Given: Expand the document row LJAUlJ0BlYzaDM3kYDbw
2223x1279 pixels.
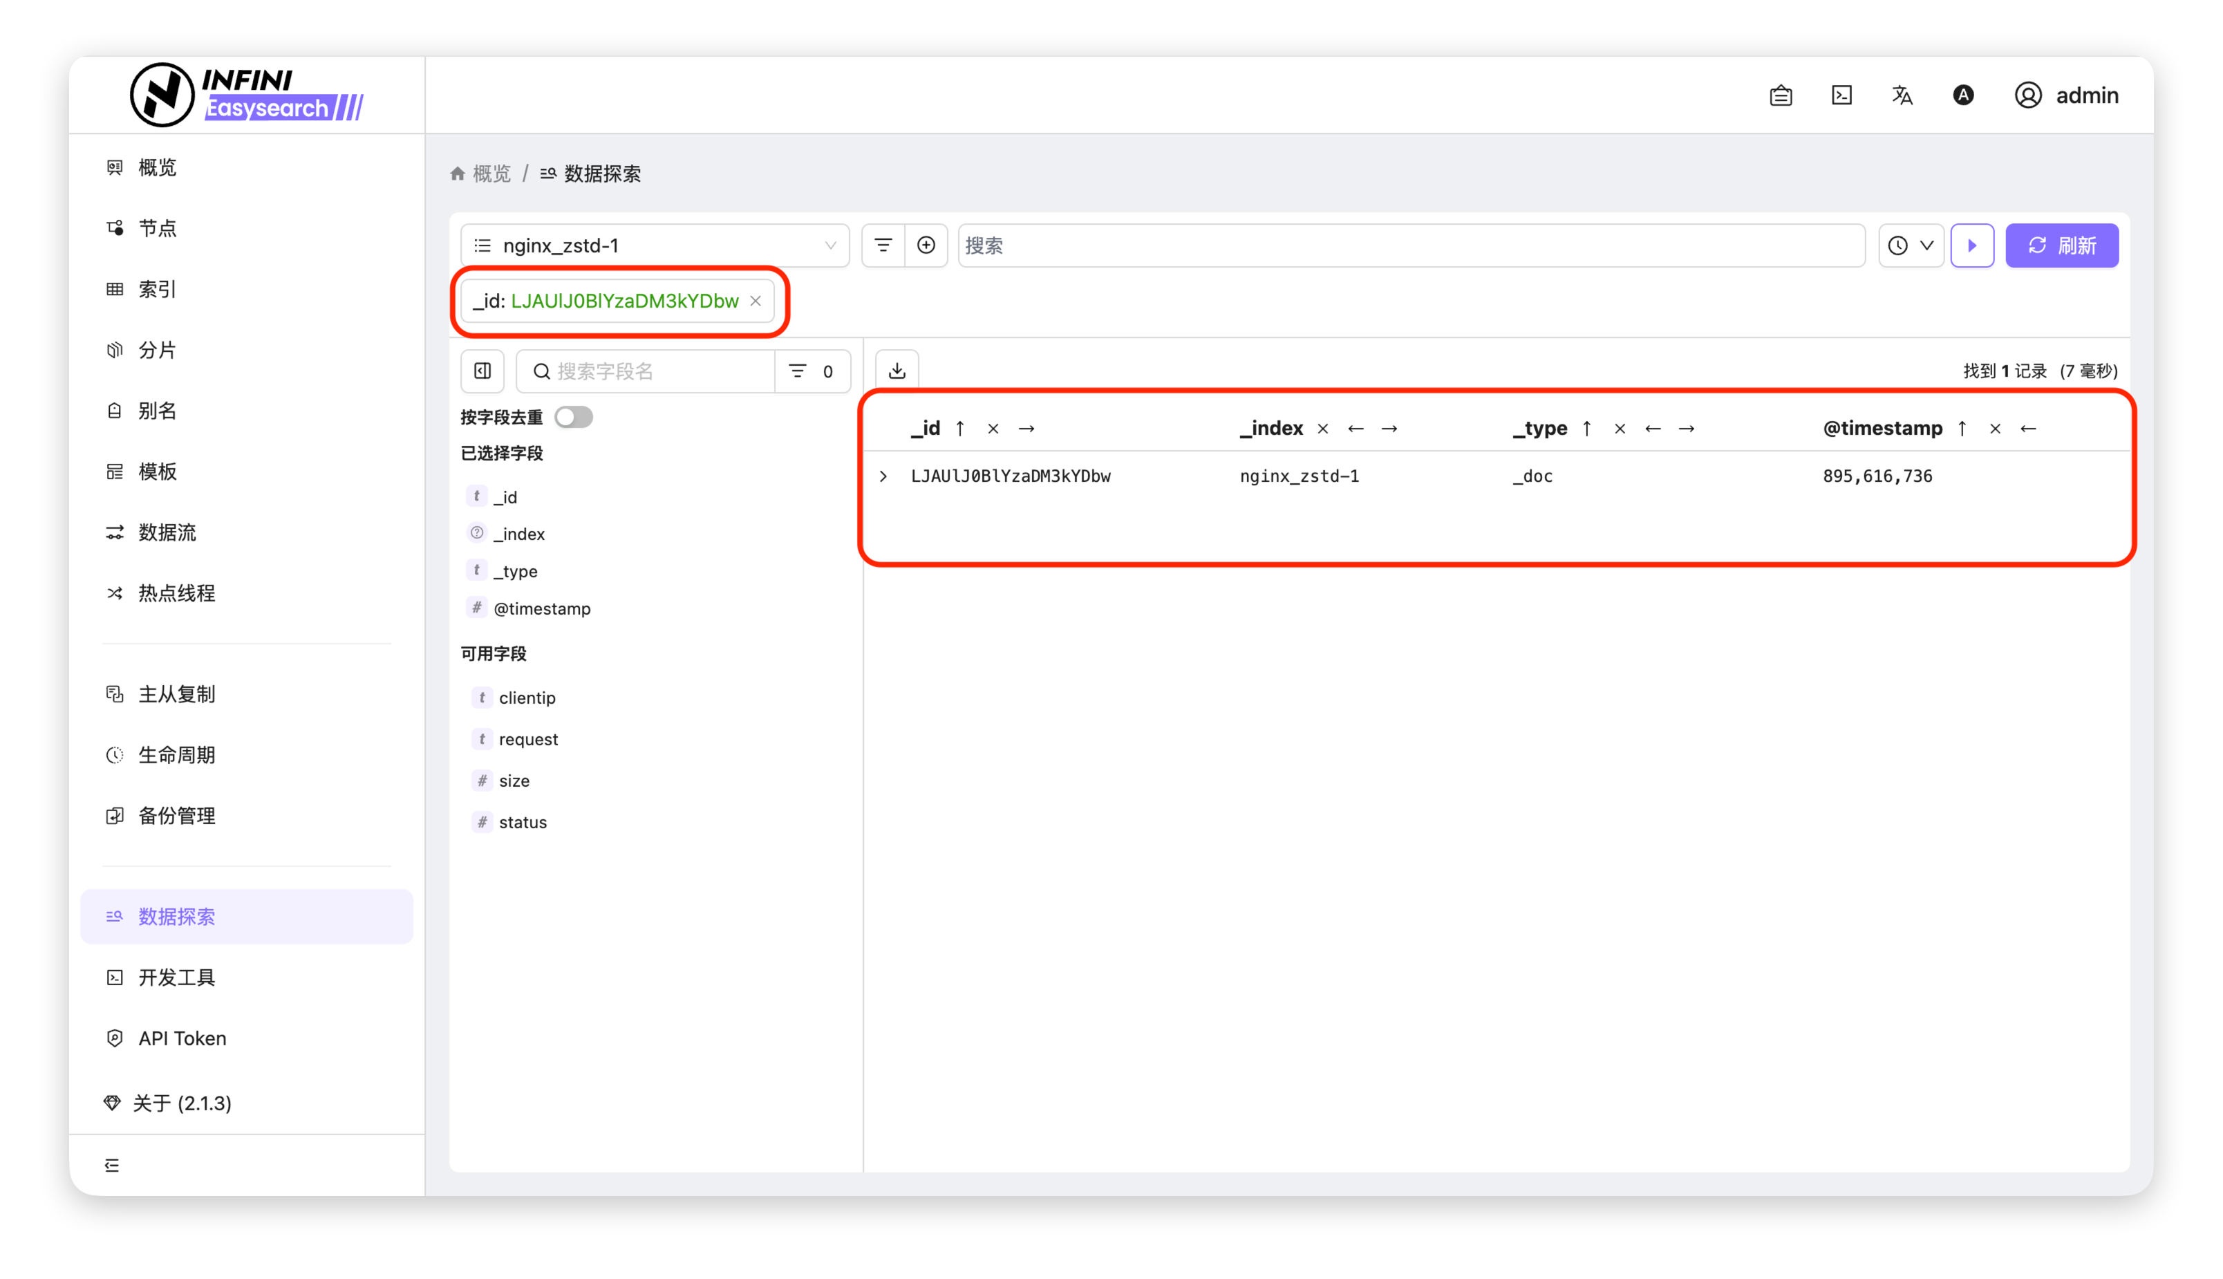Looking at the screenshot, I should coord(883,476).
